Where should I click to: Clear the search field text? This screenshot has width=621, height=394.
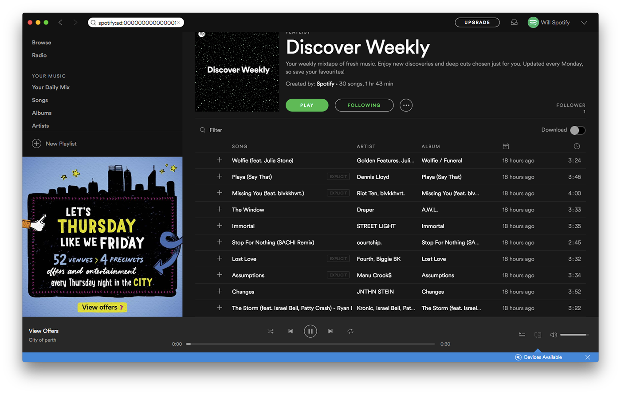(x=179, y=23)
